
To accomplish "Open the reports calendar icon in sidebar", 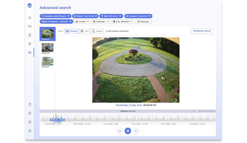I will tap(30, 44).
